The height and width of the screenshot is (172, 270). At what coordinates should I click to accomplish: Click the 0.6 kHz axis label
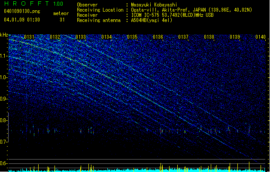click(x=4, y=163)
